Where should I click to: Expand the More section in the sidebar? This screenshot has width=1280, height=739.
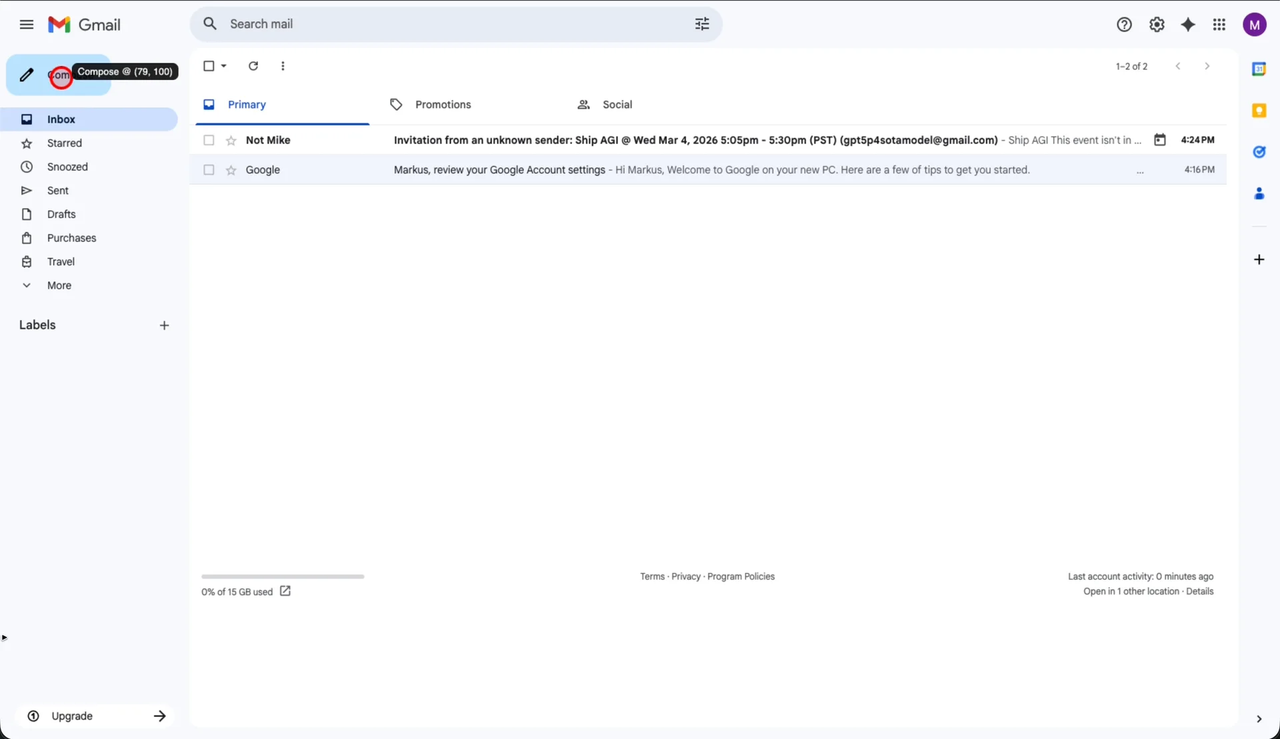coord(59,285)
